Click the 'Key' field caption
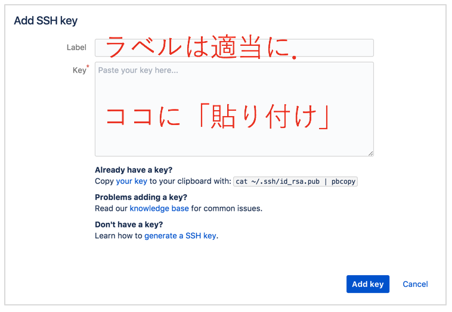Viewport: 452px width, 312px height. 79,70
